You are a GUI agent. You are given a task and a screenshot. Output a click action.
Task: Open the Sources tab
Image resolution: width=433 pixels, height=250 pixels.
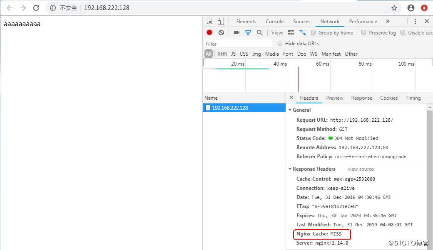[301, 22]
